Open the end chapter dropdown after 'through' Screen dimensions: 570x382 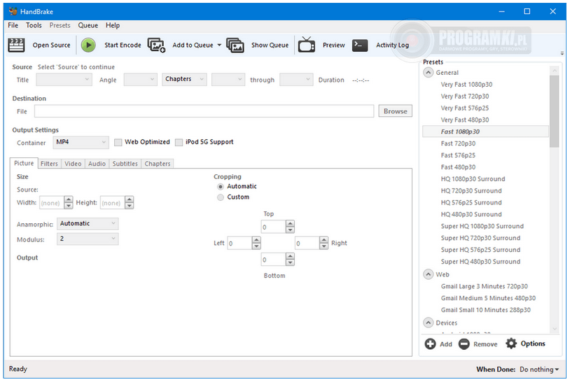[x=296, y=79]
